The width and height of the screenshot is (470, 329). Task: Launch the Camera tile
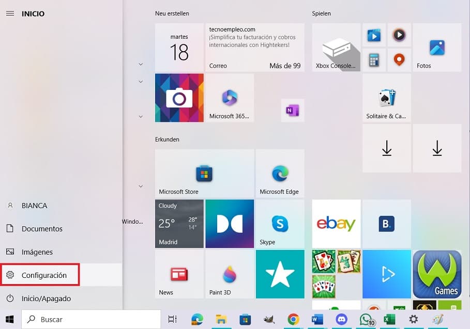(179, 98)
